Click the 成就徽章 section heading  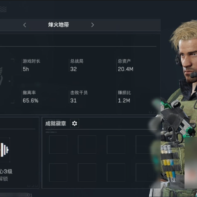56,124
